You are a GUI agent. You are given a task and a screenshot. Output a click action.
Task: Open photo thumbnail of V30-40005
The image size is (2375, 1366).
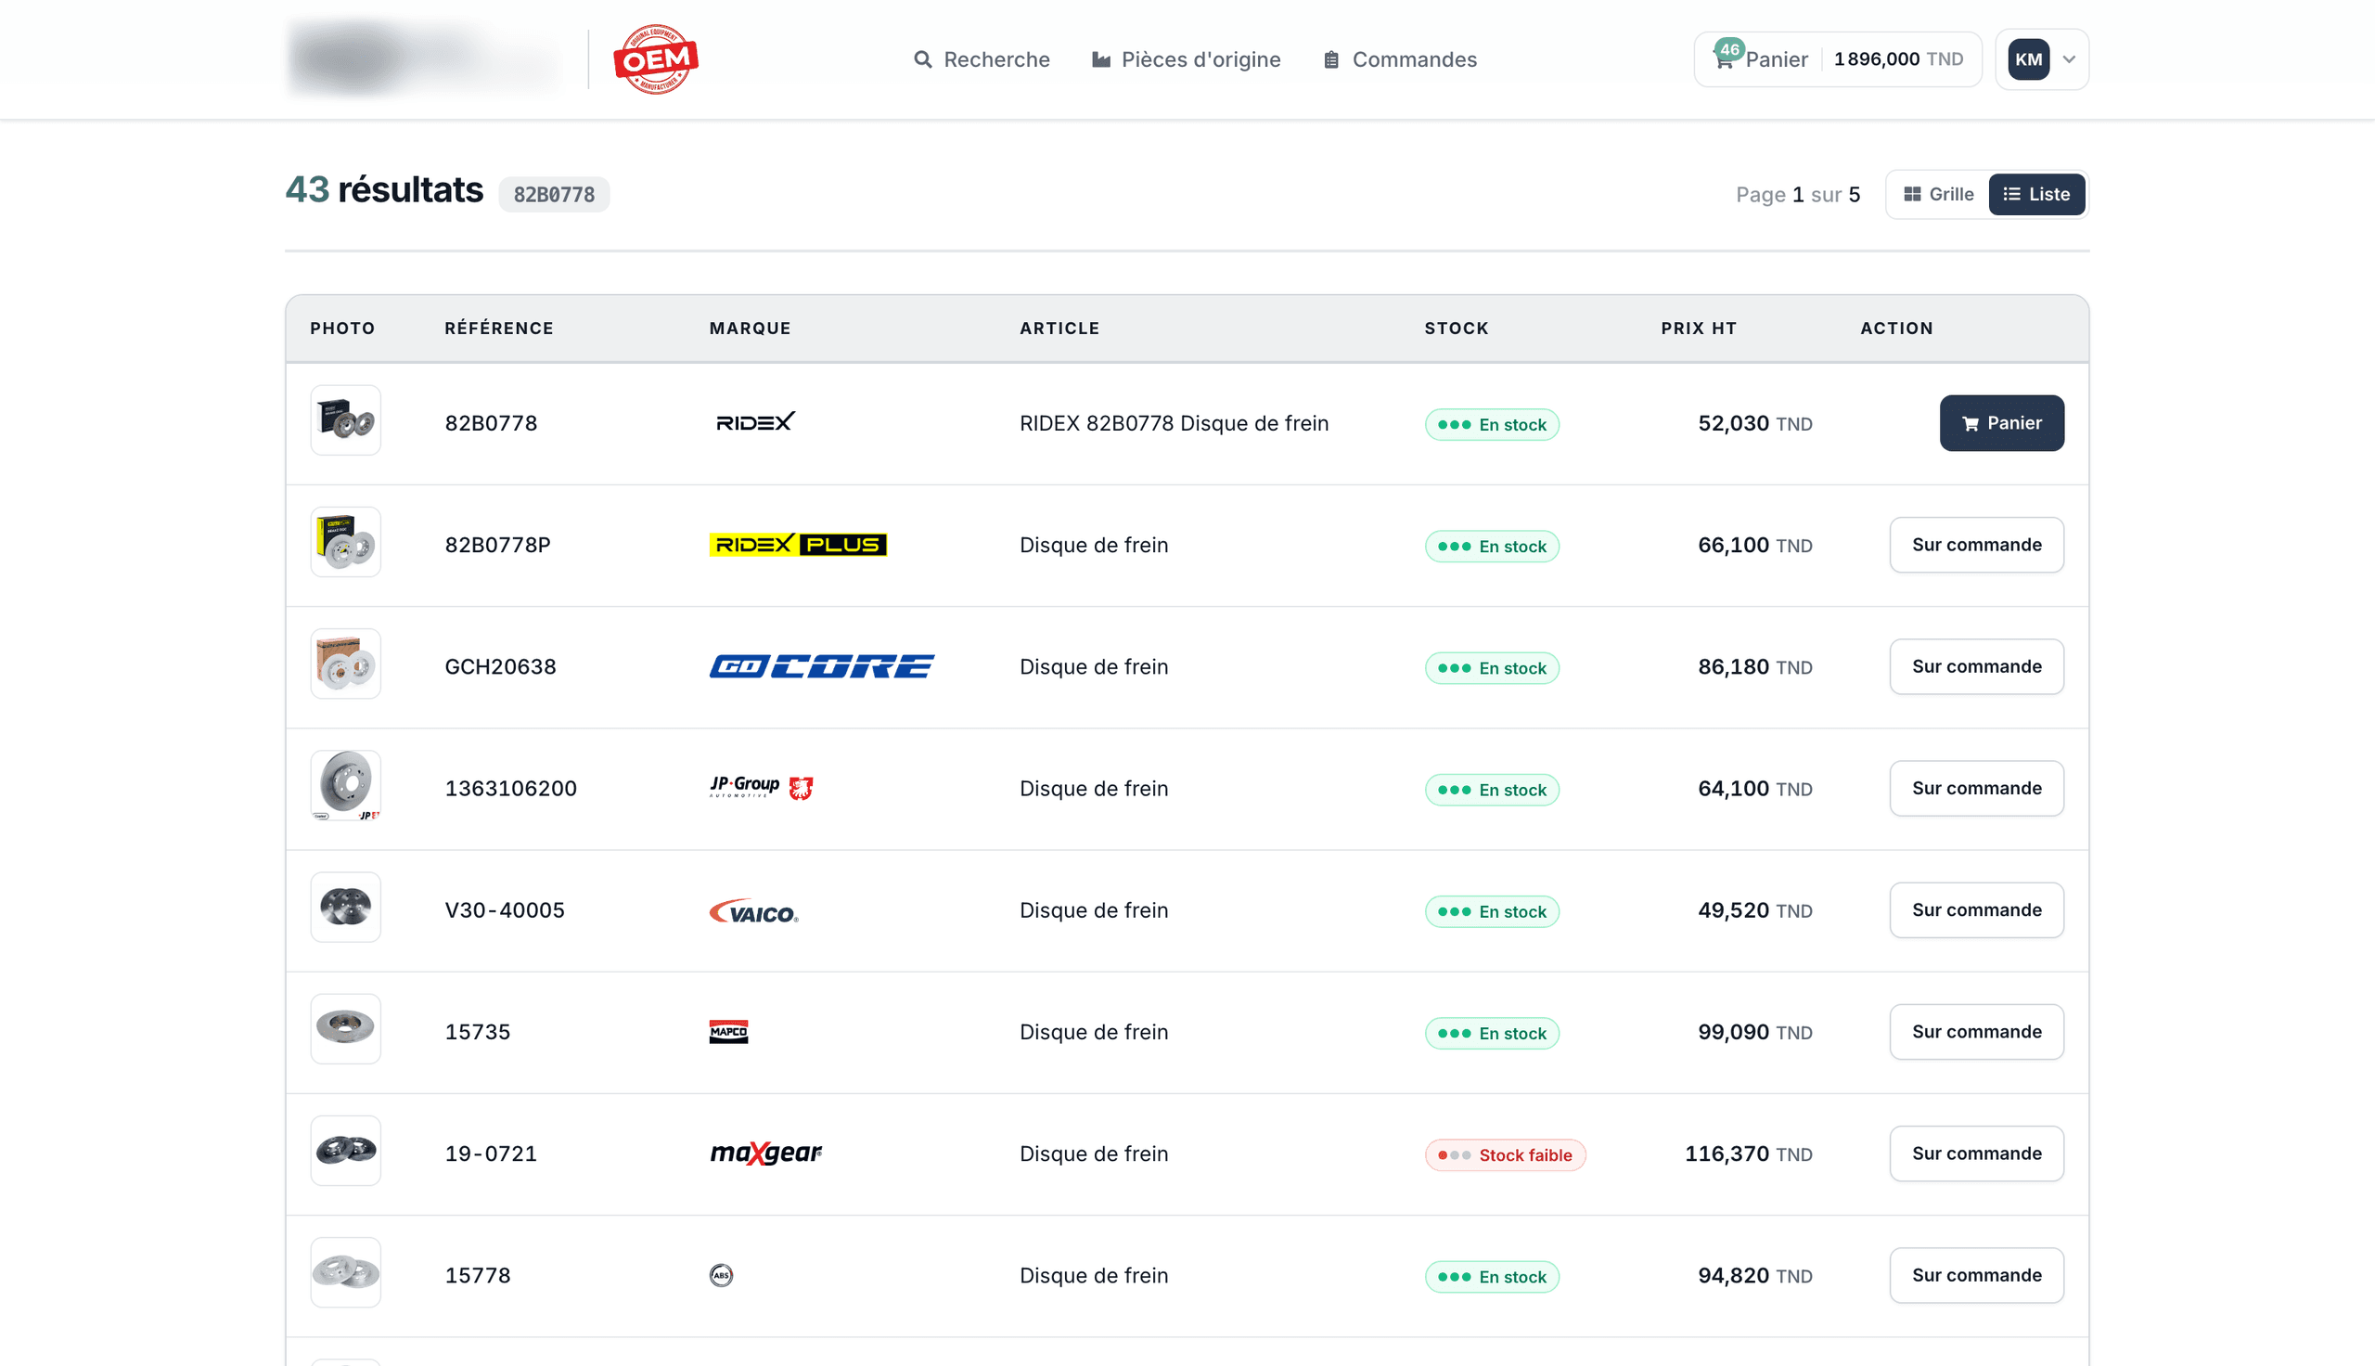click(346, 908)
